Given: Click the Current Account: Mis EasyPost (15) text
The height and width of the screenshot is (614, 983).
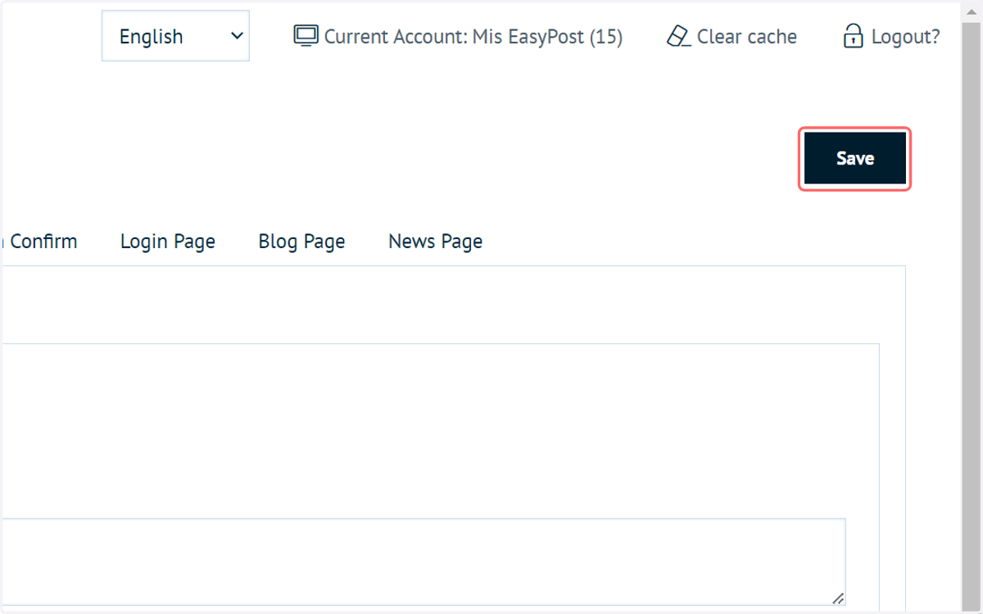Looking at the screenshot, I should tap(473, 37).
